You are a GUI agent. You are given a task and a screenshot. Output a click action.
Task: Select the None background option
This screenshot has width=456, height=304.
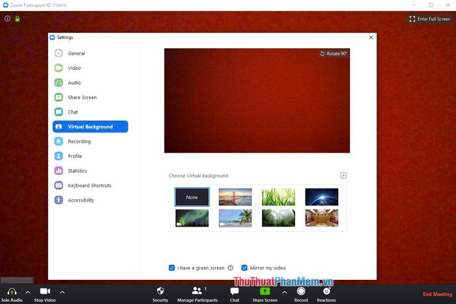point(192,197)
